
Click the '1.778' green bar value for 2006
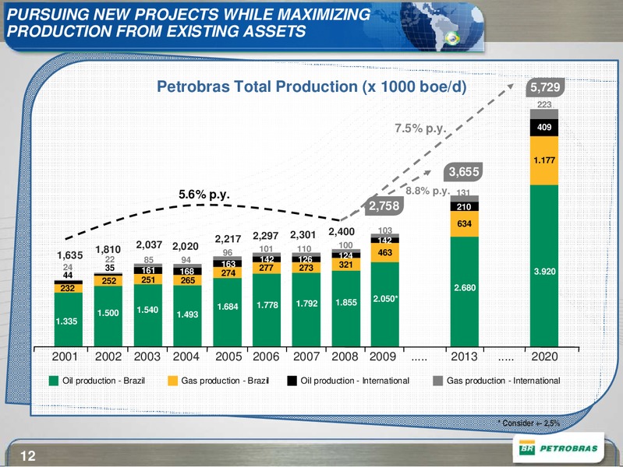[267, 305]
